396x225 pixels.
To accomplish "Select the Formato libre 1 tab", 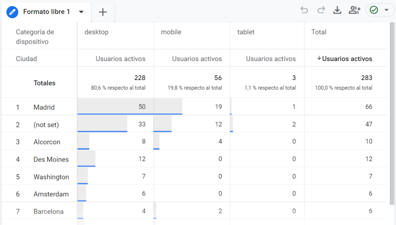I will click(46, 12).
